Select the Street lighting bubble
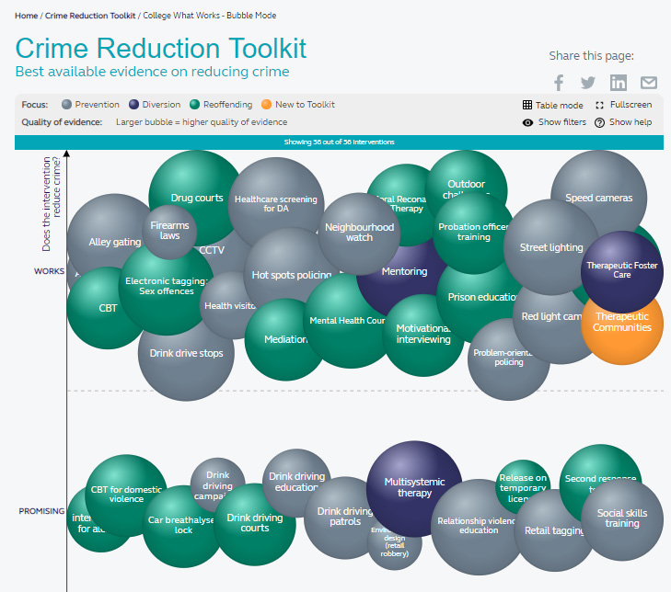Viewport: 671px width, 592px height. coord(551,247)
